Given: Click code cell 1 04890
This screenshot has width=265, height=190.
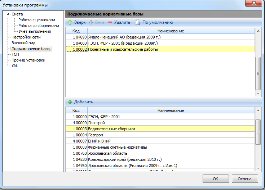Looking at the screenshot, I should [76, 37].
